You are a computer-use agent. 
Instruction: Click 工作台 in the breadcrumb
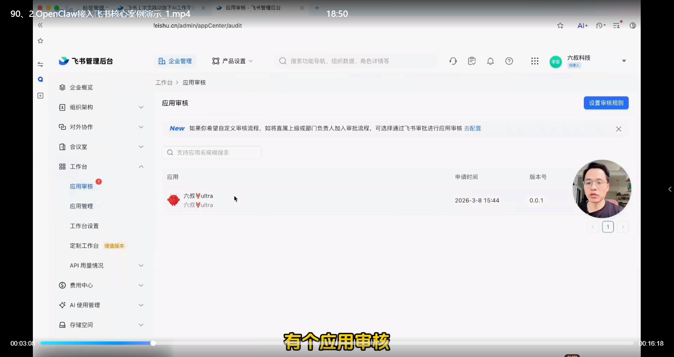pos(164,82)
